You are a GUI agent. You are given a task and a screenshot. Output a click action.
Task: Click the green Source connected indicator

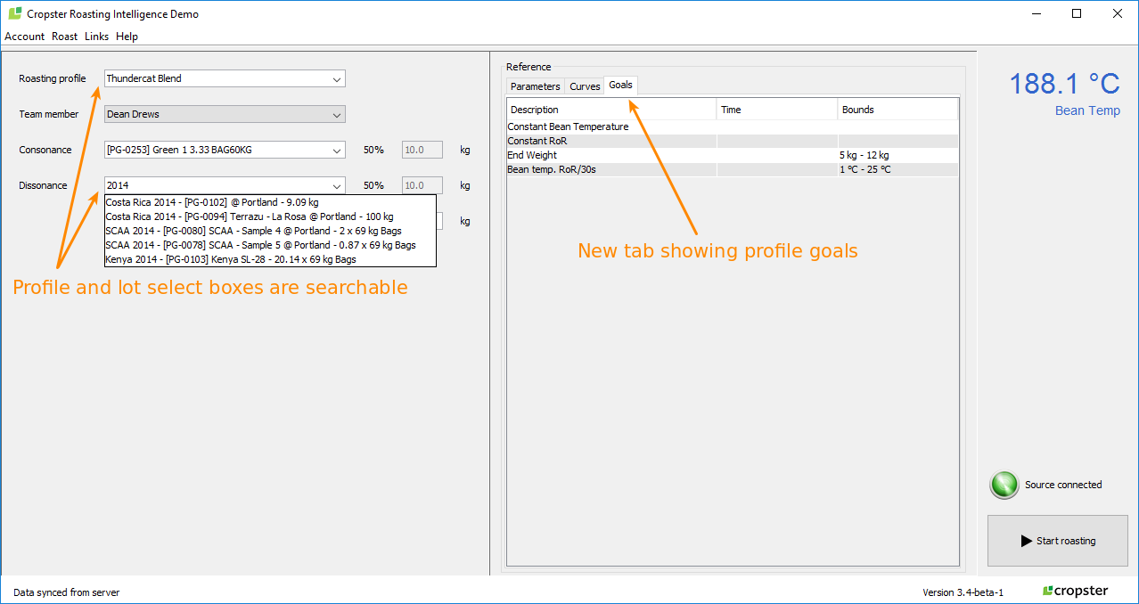click(1004, 485)
